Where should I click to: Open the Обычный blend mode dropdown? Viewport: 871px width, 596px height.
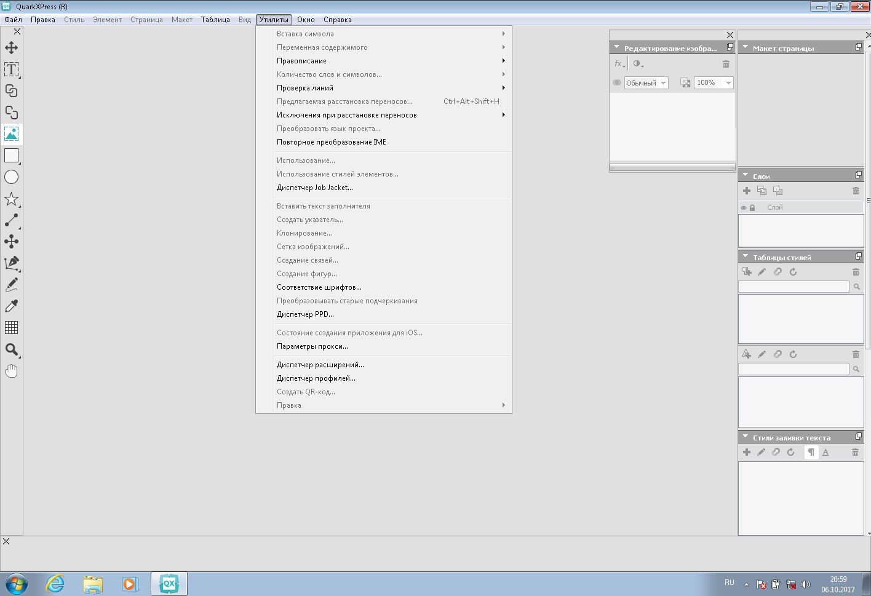pos(646,83)
